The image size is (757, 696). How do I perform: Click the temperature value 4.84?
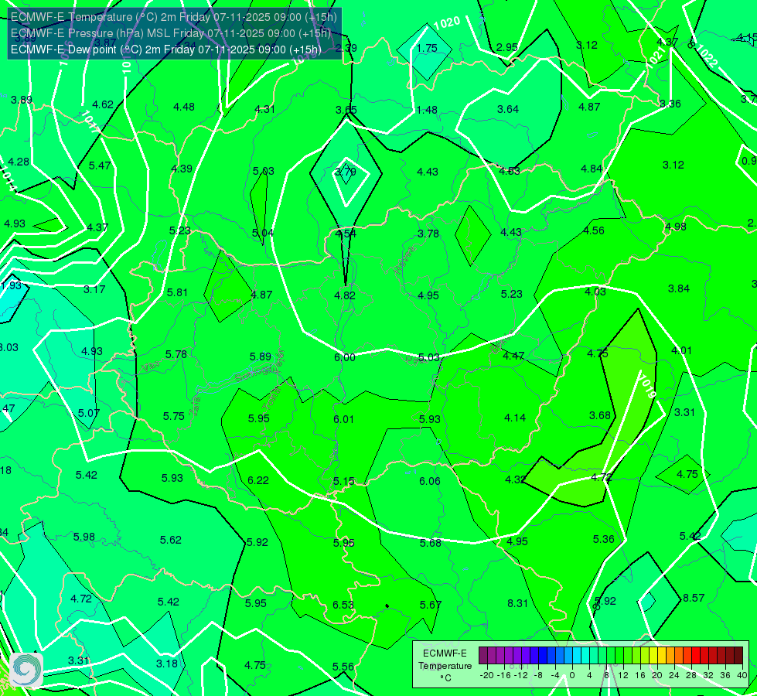point(592,169)
